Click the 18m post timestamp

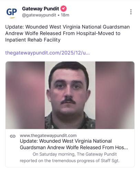tap(65, 15)
